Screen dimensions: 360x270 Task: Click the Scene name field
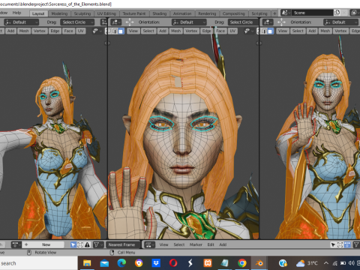click(x=313, y=13)
